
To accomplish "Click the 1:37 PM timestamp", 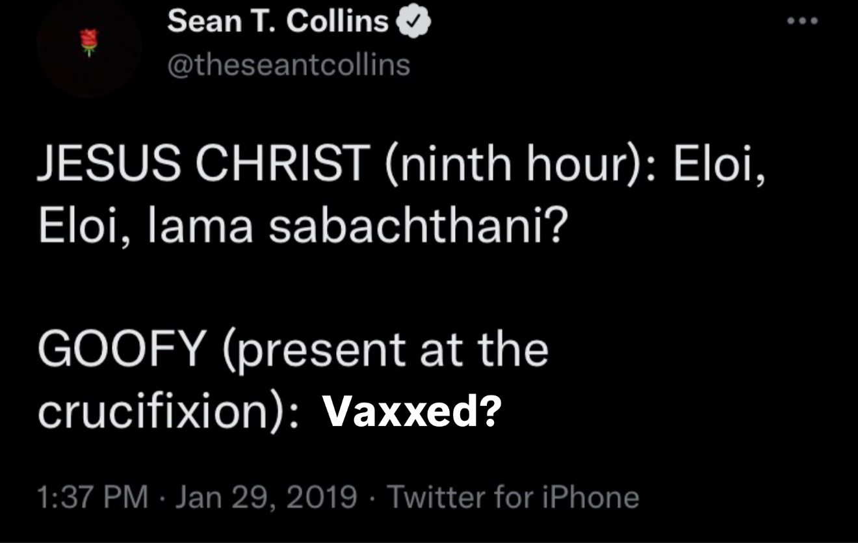I will (93, 497).
